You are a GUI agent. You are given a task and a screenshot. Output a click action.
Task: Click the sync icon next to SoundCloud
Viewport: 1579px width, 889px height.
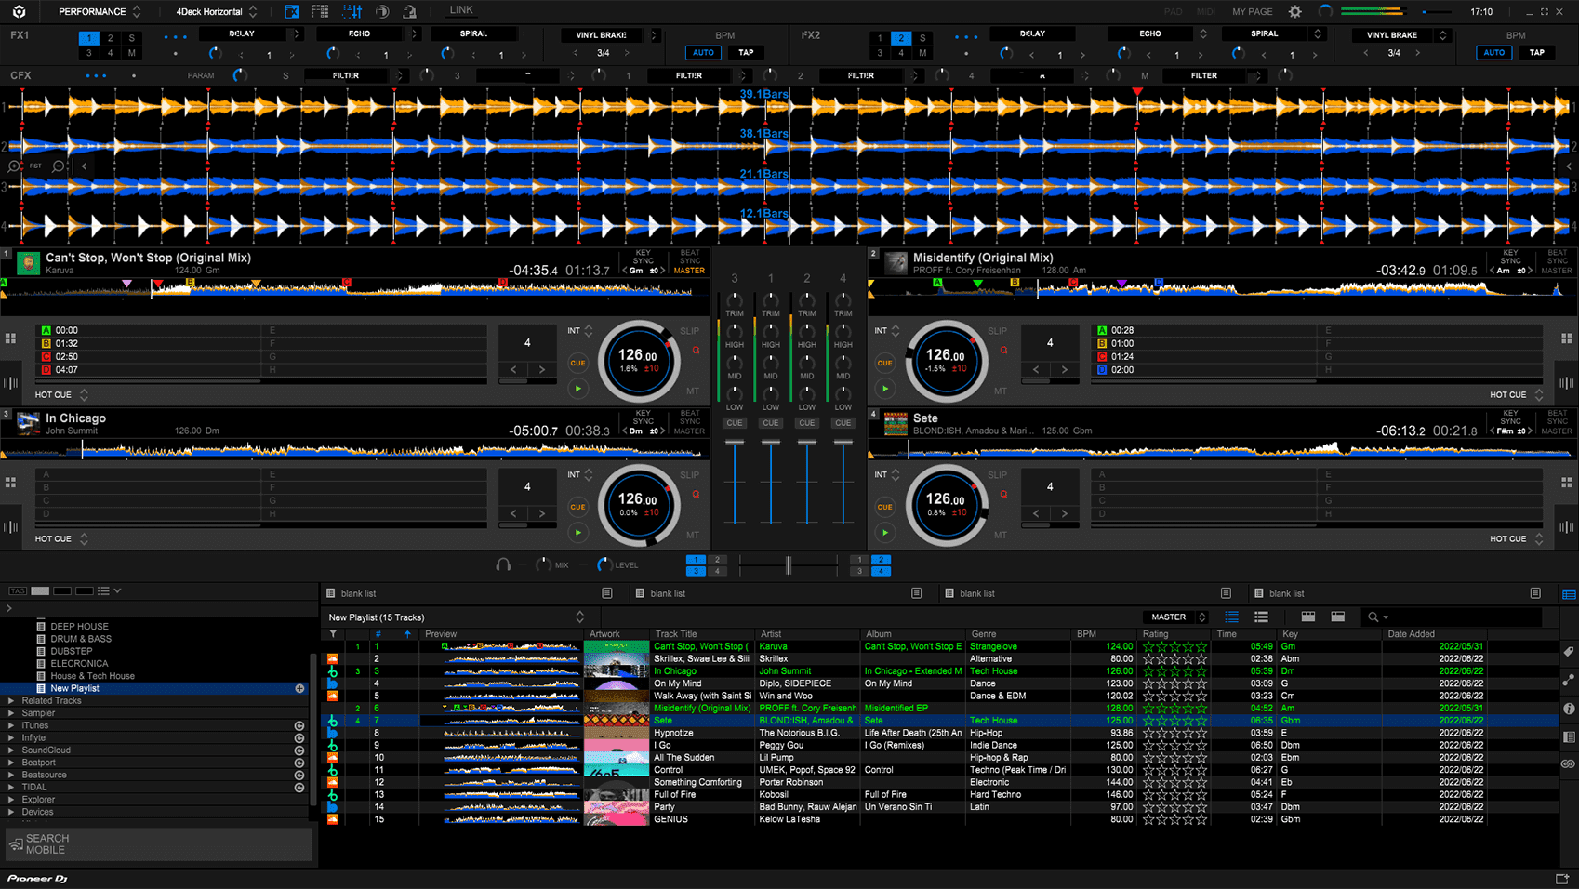(x=299, y=750)
